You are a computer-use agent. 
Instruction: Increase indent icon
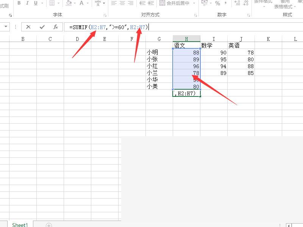pyautogui.click(x=151, y=3)
